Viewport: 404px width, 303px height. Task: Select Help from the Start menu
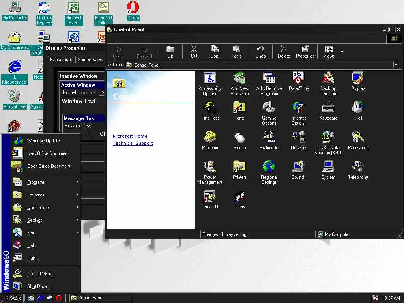pos(46,245)
